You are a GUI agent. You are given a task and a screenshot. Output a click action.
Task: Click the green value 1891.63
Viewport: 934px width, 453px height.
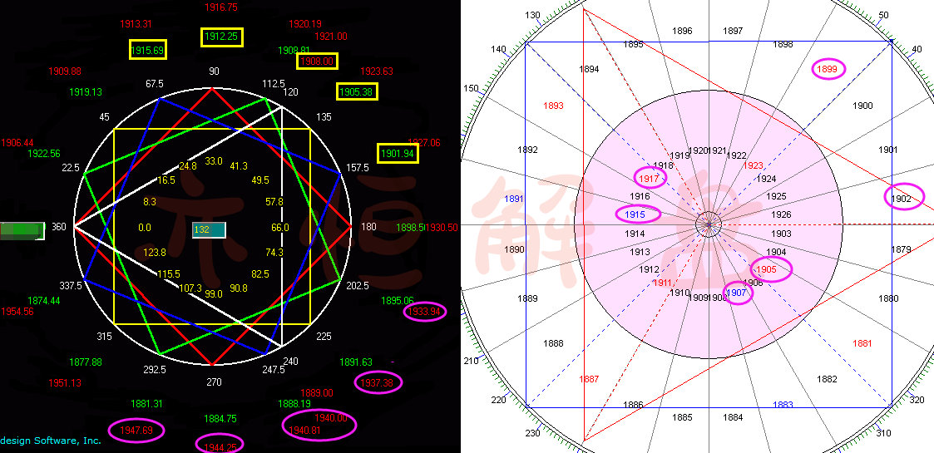(356, 362)
